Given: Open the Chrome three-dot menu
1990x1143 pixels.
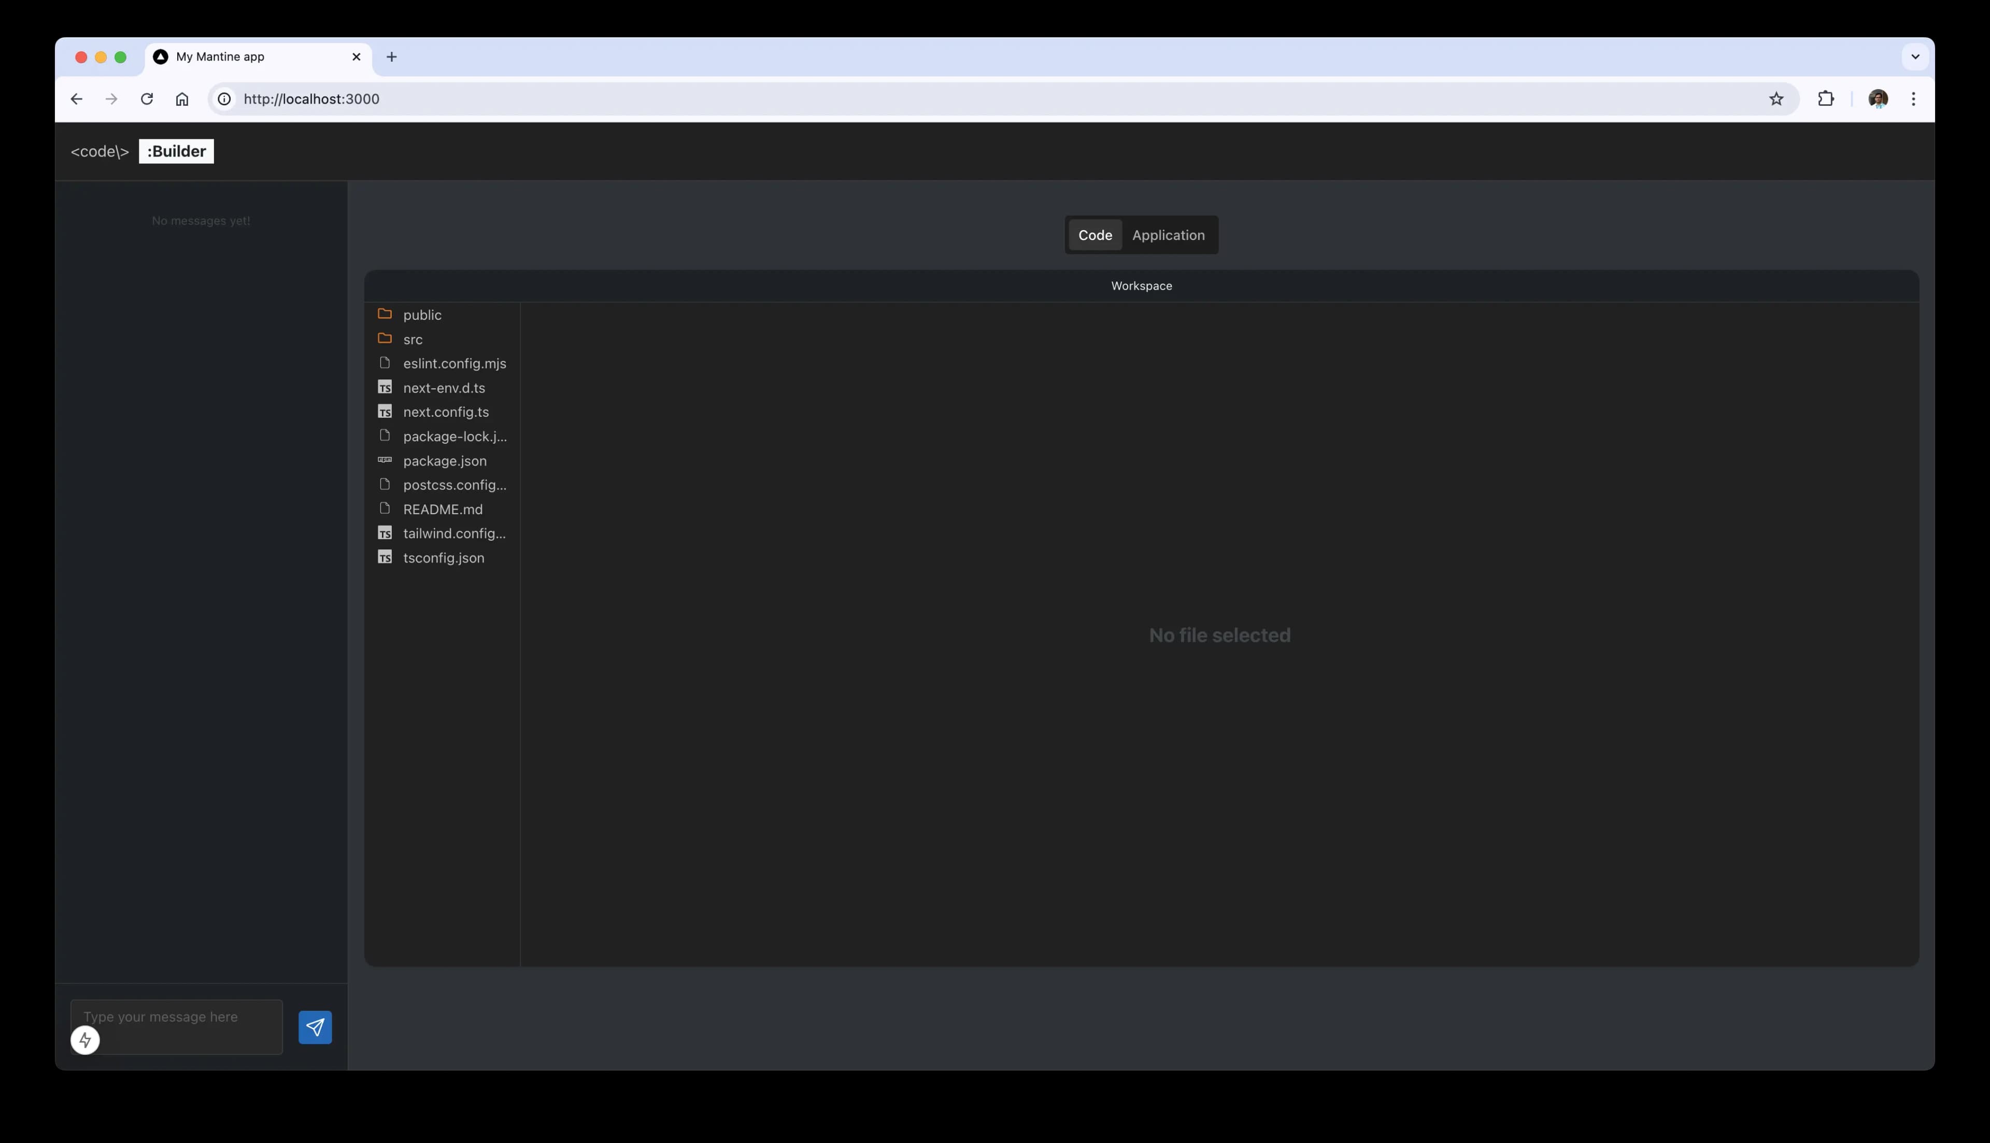Looking at the screenshot, I should [1913, 99].
